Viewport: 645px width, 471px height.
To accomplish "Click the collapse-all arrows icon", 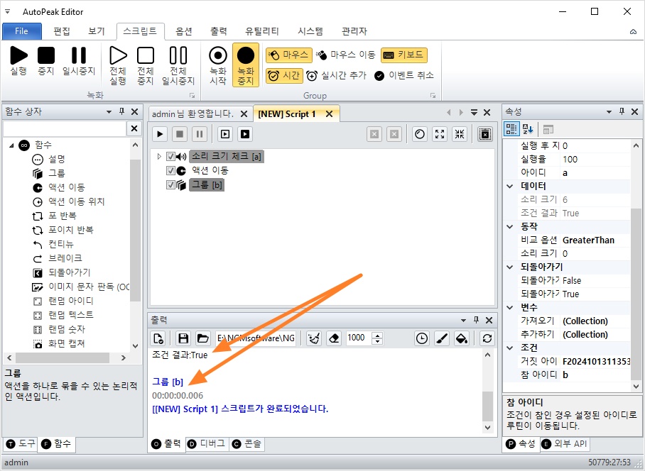I will pos(460,134).
